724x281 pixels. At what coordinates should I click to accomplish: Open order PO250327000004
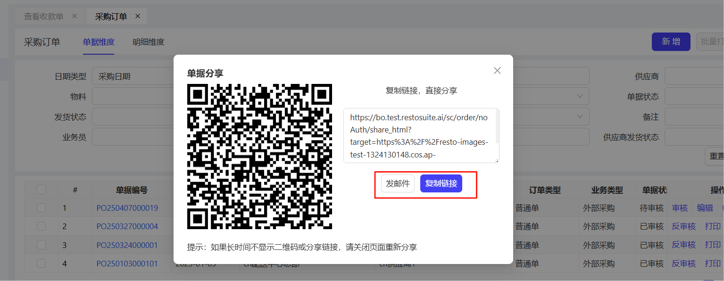tap(127, 226)
